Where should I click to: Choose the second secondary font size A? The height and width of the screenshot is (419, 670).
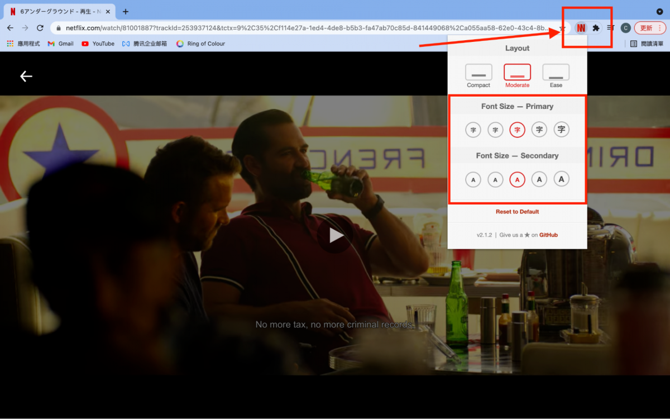tap(495, 179)
